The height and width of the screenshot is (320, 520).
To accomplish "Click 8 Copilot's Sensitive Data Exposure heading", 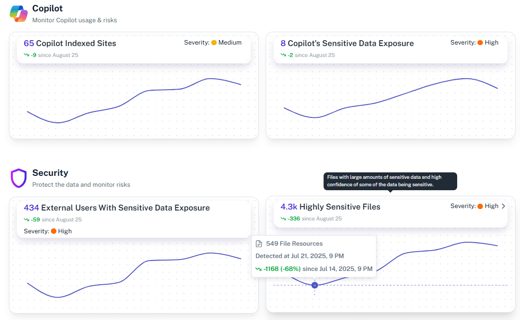I will 346,43.
